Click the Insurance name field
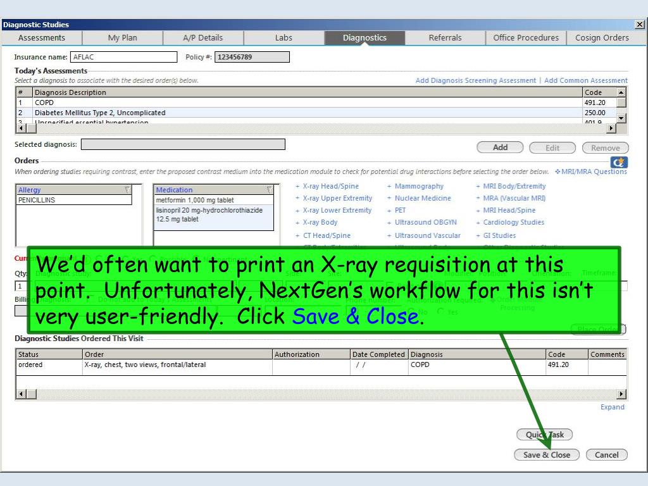The height and width of the screenshot is (486, 648). point(123,57)
